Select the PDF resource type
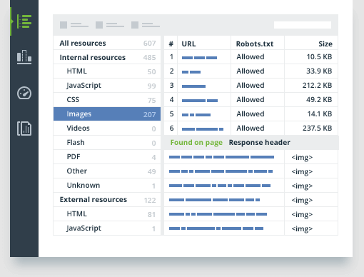Viewport: 364px width, 277px height. coord(107,157)
